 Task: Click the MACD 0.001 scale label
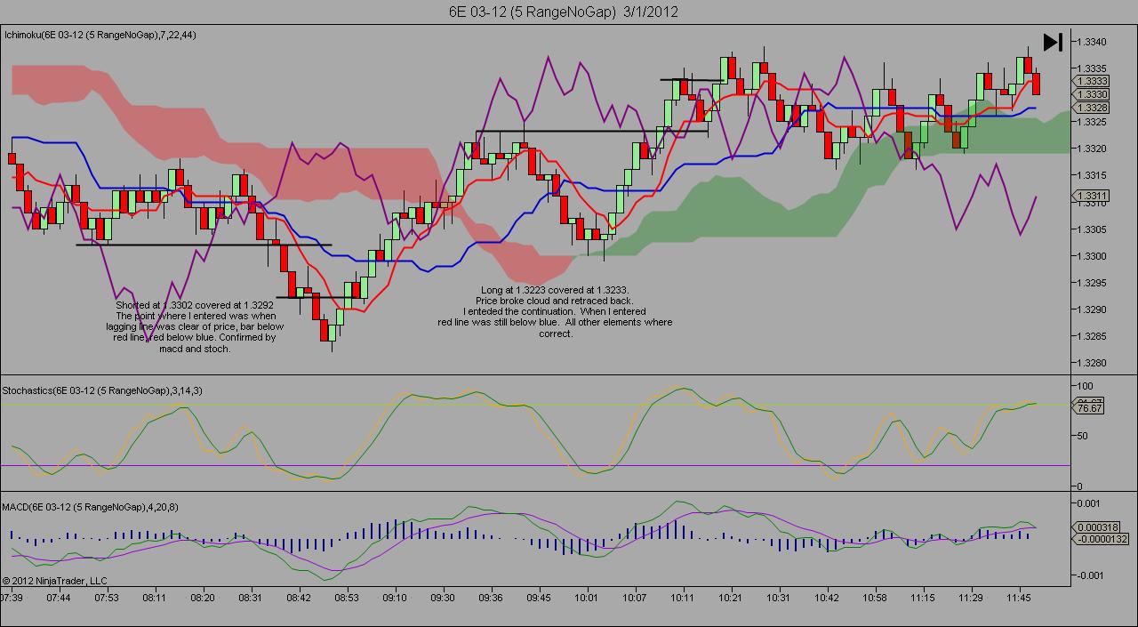[x=1089, y=503]
